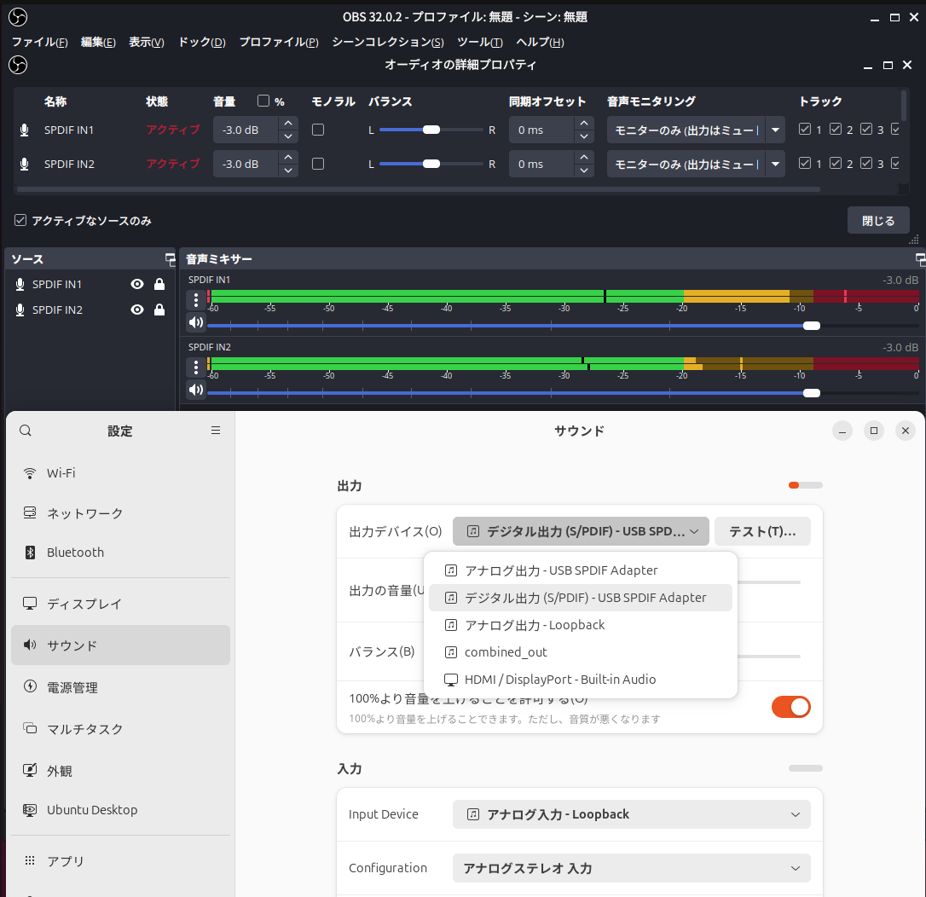Image resolution: width=926 pixels, height=897 pixels.
Task: Enable mono for SPDIF IN2
Action: click(318, 165)
